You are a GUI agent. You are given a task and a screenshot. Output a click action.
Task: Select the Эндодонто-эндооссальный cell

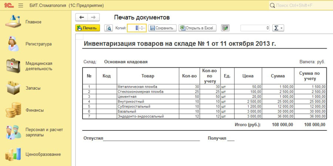(x=148, y=116)
